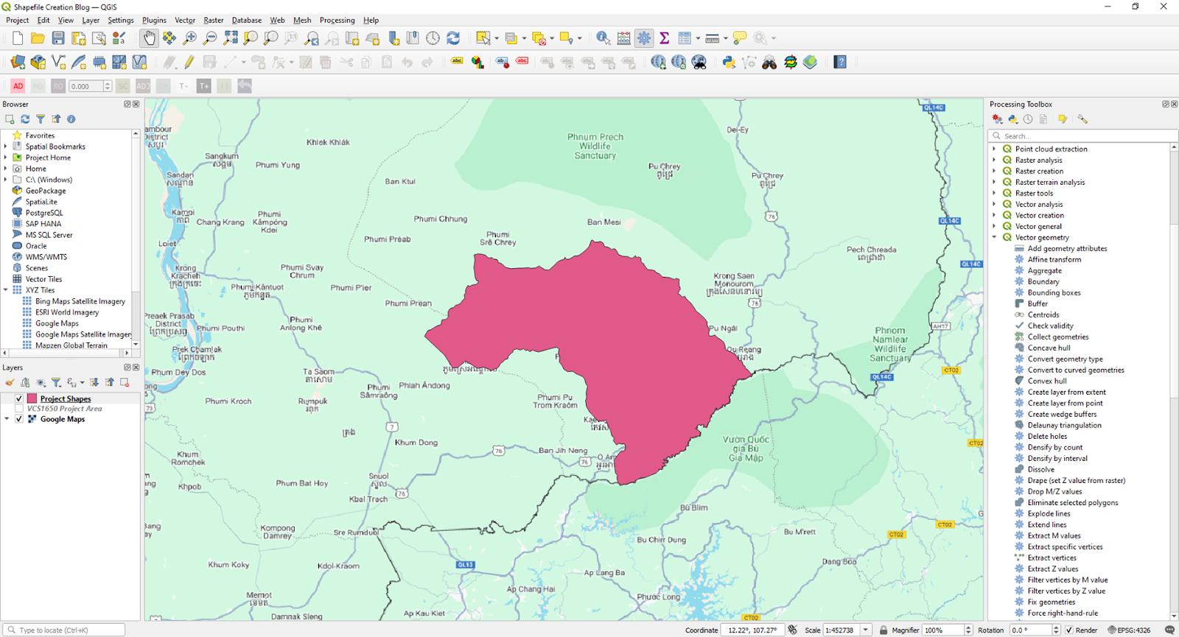This screenshot has height=637, width=1179.
Task: Expand the Spatial Bookmarks node
Action: pos(6,147)
